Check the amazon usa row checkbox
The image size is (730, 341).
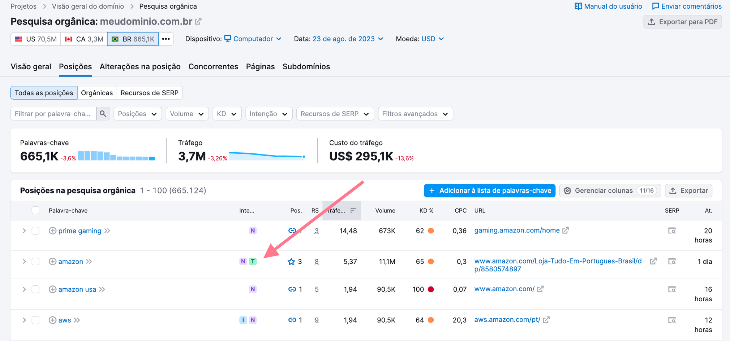point(35,289)
